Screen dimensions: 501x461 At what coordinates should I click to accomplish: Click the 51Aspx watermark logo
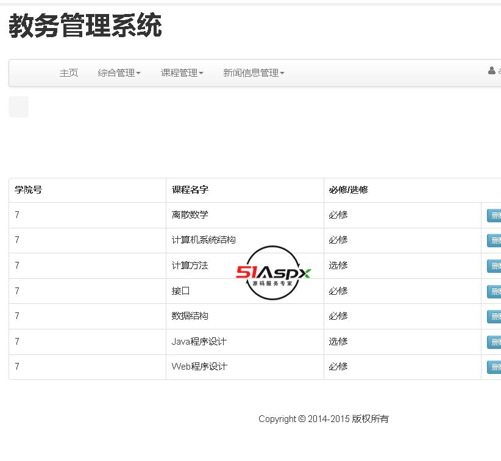pos(273,273)
